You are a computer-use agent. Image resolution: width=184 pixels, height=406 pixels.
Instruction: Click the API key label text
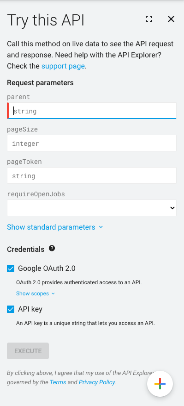tap(30, 309)
